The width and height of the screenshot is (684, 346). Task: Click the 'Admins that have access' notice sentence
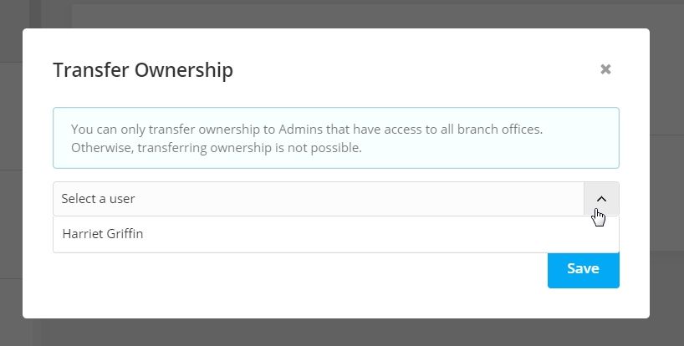pyautogui.click(x=307, y=130)
